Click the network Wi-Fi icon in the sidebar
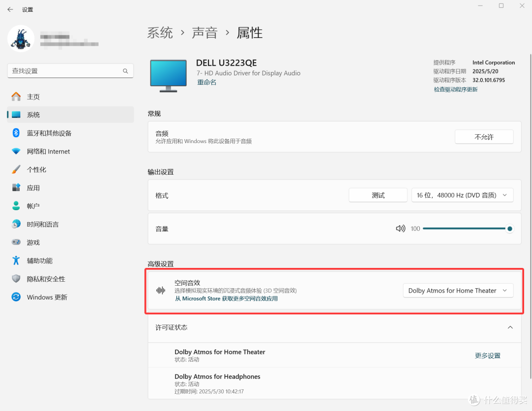Viewport: 532px width, 411px height. [16, 151]
